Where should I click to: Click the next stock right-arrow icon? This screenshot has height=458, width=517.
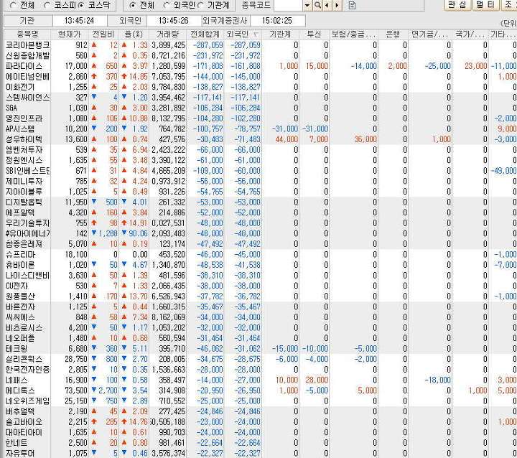tap(337, 5)
